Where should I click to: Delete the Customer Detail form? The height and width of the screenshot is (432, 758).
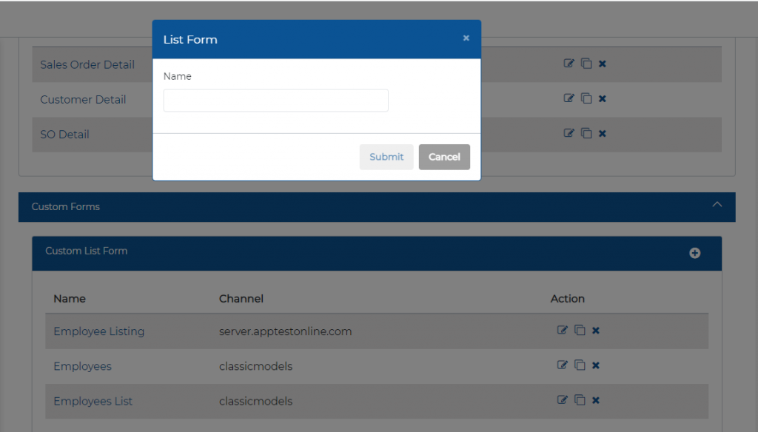pyautogui.click(x=602, y=98)
